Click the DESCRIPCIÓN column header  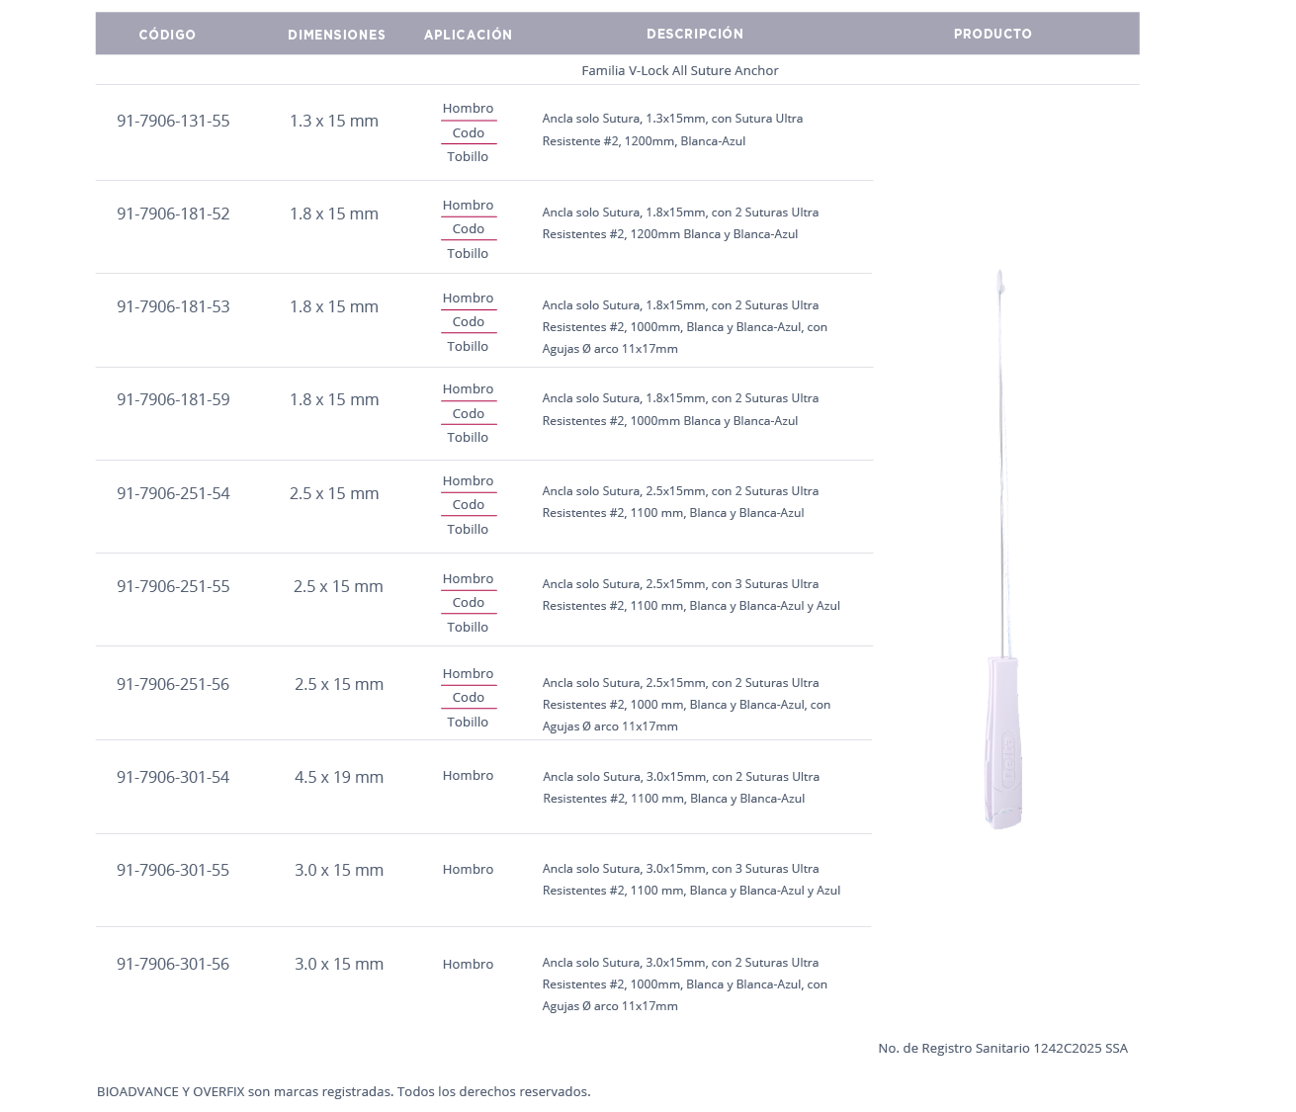coord(695,34)
